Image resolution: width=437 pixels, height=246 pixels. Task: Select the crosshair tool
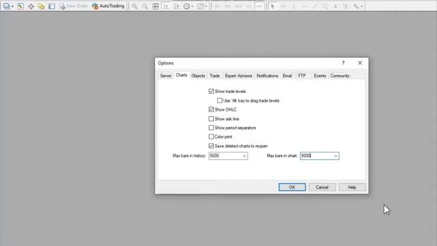point(283,6)
